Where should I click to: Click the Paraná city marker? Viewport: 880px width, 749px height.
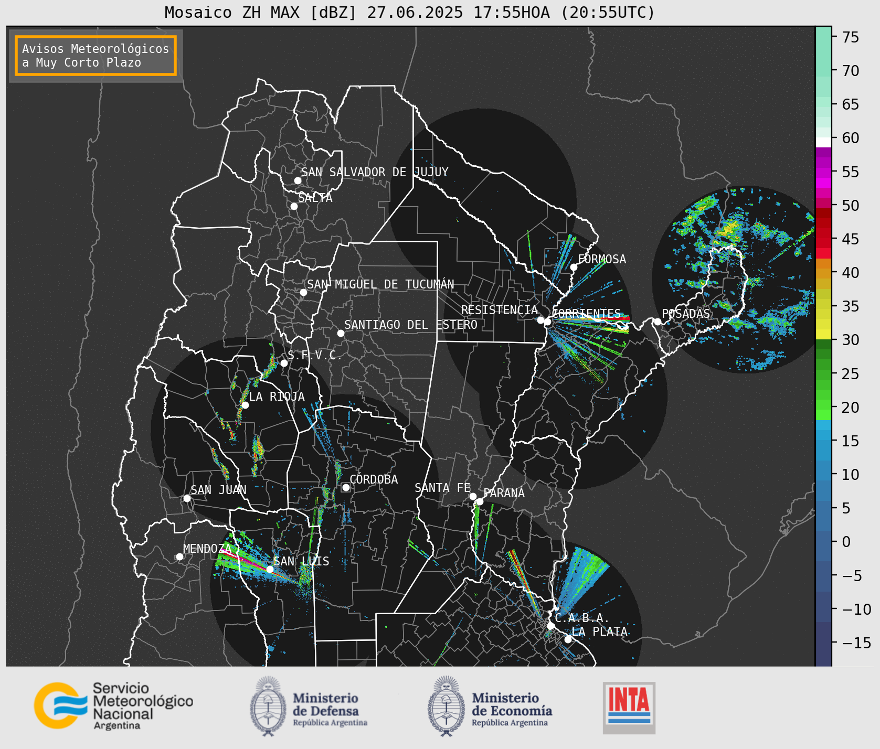(x=480, y=501)
